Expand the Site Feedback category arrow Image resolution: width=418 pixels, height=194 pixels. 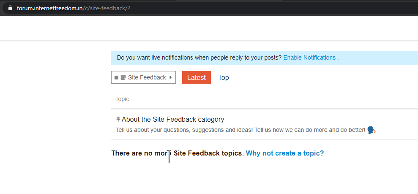[x=170, y=77]
